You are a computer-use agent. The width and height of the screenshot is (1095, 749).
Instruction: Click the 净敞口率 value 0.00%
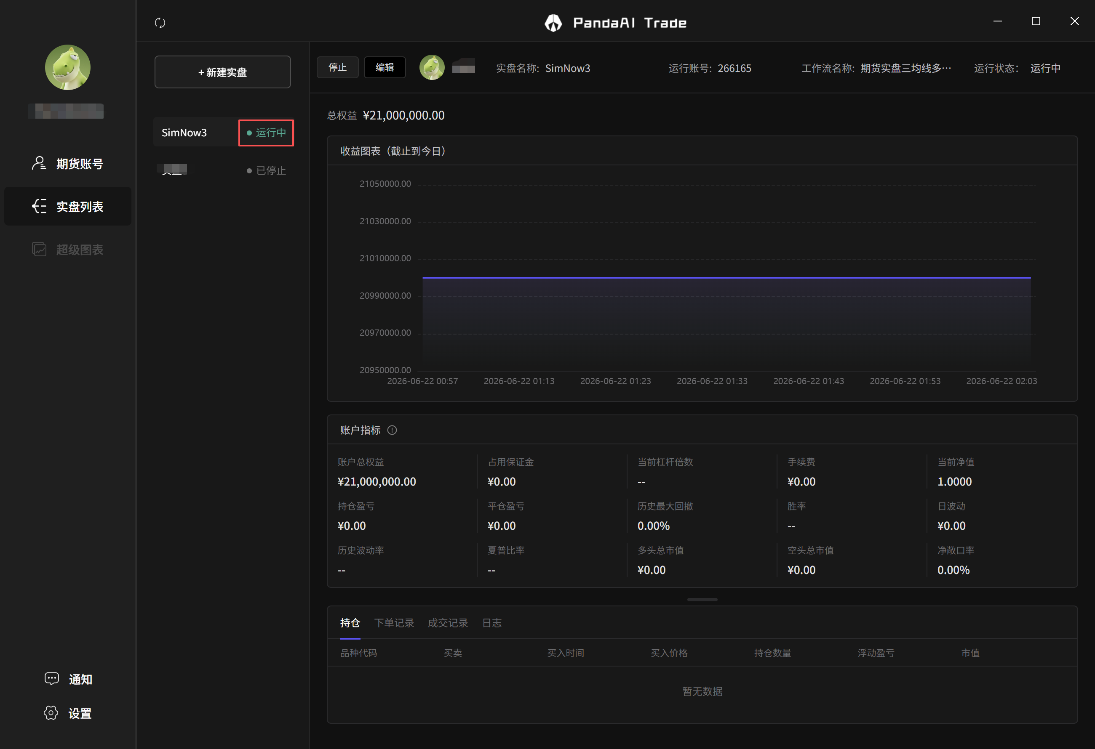(x=953, y=570)
